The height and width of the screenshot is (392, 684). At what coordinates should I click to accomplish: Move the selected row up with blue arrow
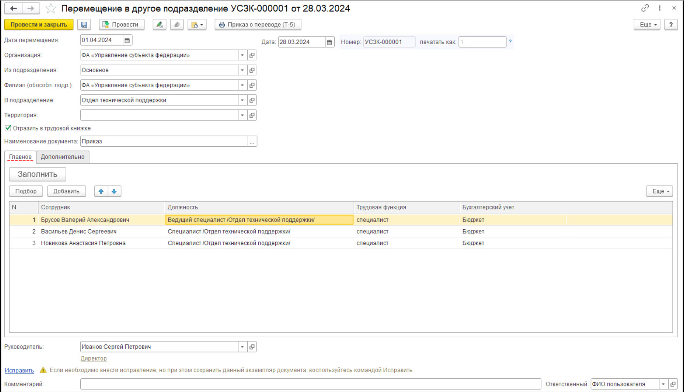pyautogui.click(x=101, y=191)
